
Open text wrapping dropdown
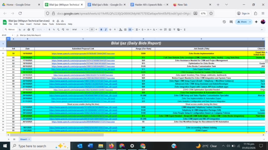(149, 30)
